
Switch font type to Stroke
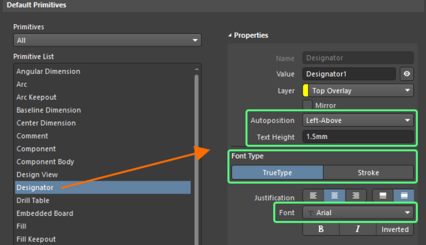368,173
